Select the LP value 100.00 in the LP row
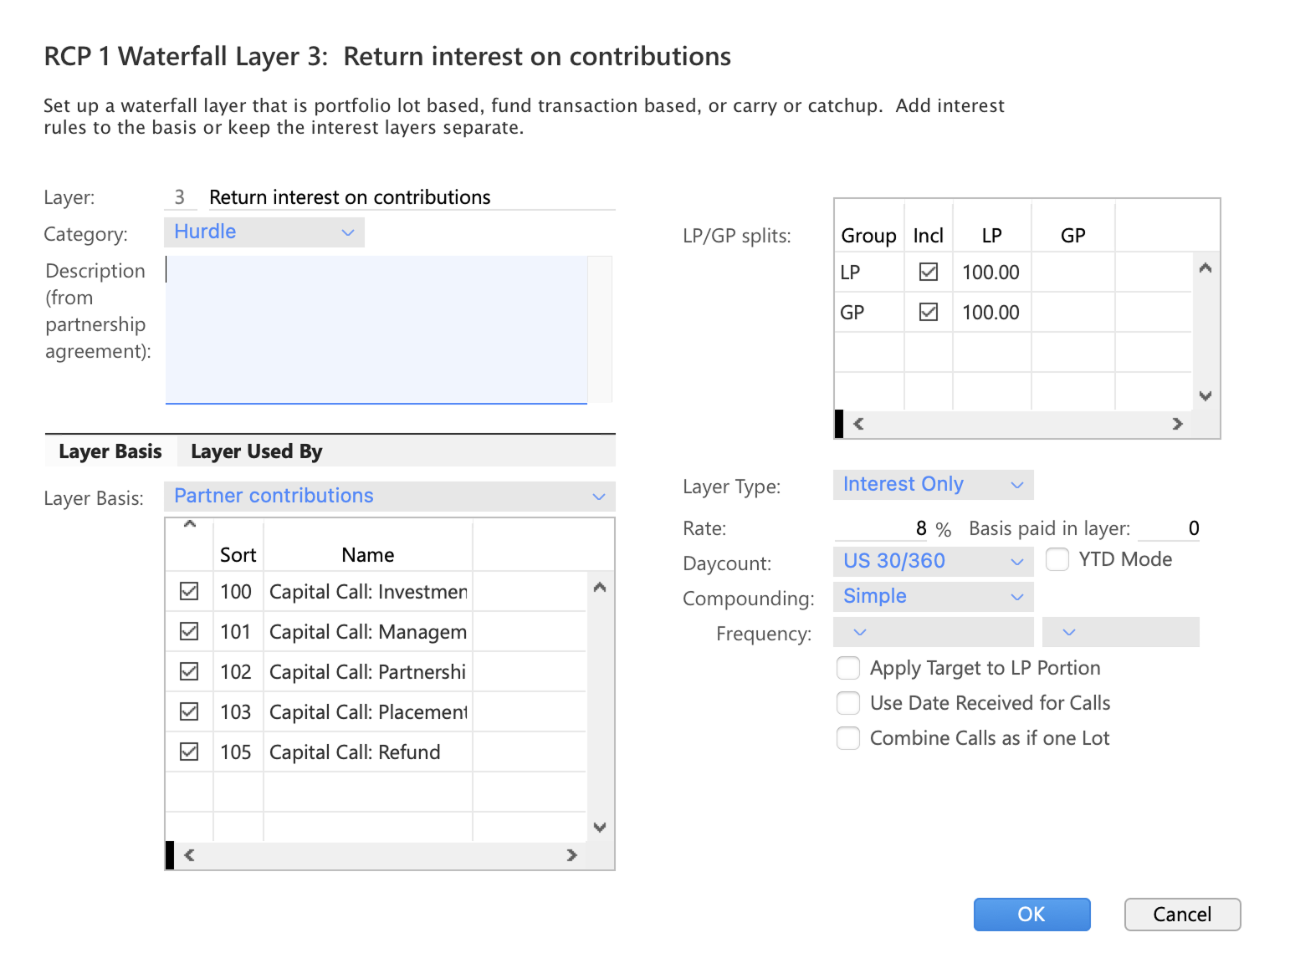 click(991, 272)
